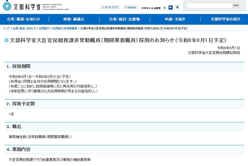Screen dimensions: 248x166
Task: Click the heading 3. 職名
Action: (x=14, y=127)
